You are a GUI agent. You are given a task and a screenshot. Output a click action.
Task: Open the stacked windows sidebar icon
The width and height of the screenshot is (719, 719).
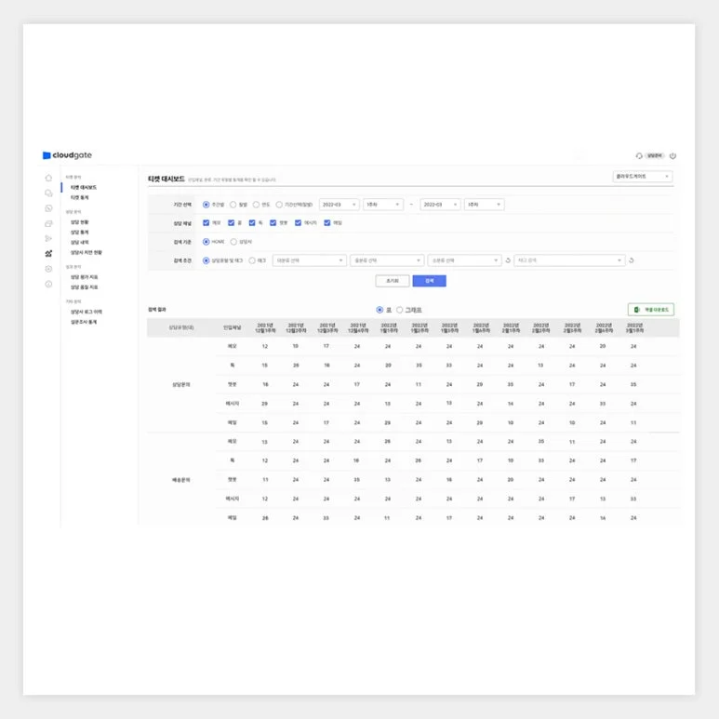[48, 224]
